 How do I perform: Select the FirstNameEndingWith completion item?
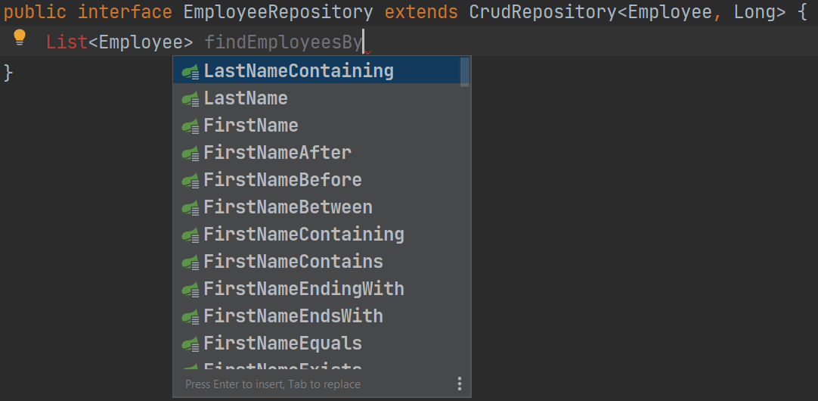(304, 289)
